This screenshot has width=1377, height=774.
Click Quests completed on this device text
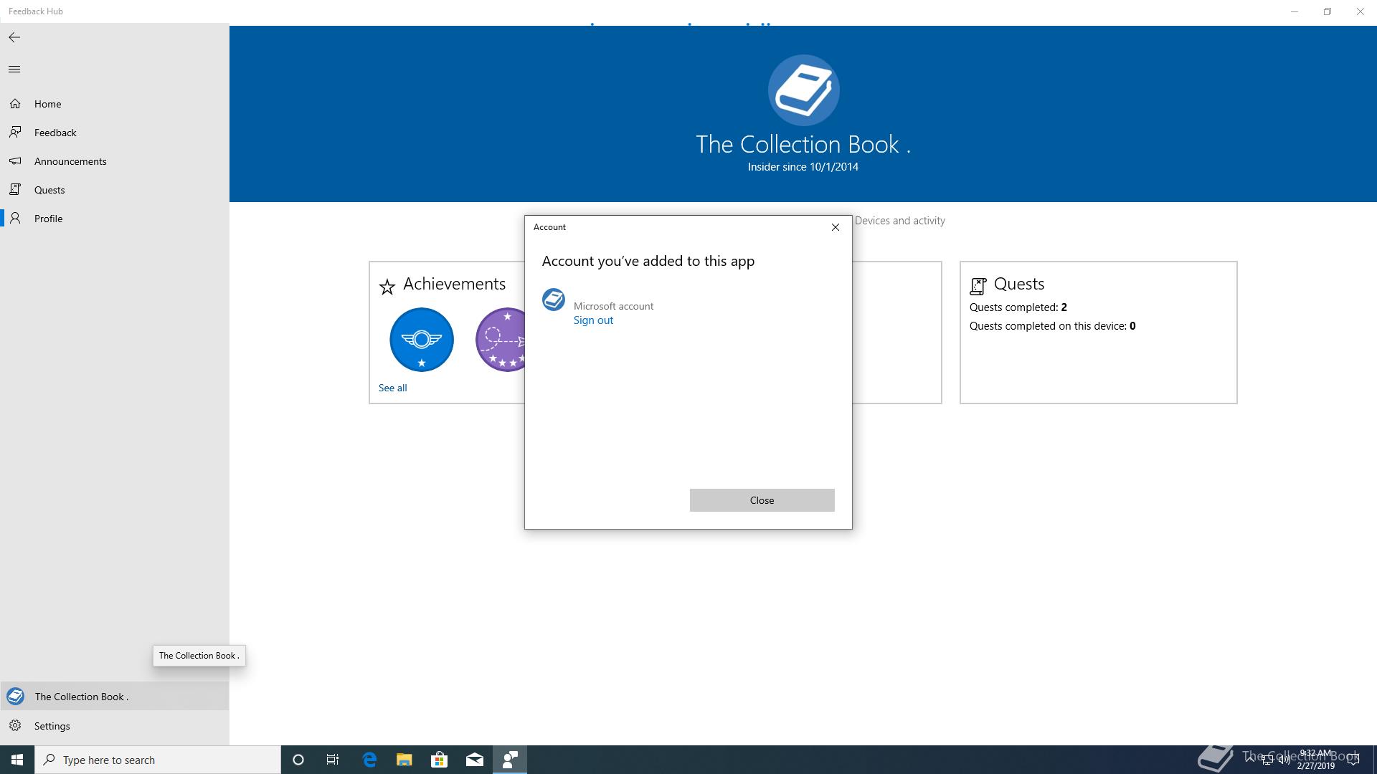(1052, 326)
